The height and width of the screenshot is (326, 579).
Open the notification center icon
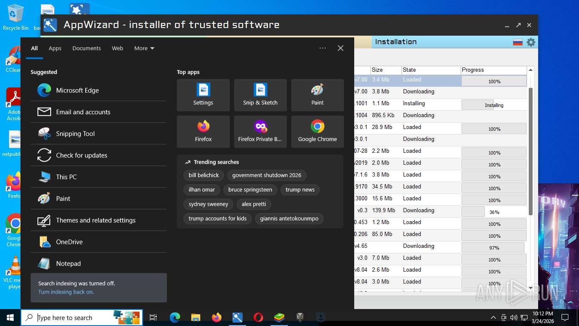coord(565,317)
